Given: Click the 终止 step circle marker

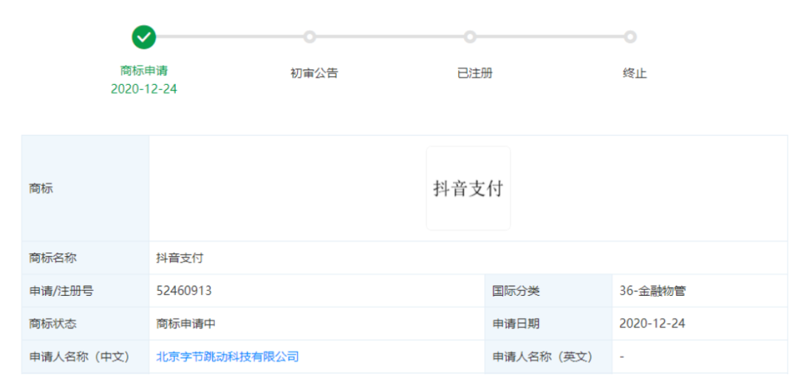Looking at the screenshot, I should 630,37.
